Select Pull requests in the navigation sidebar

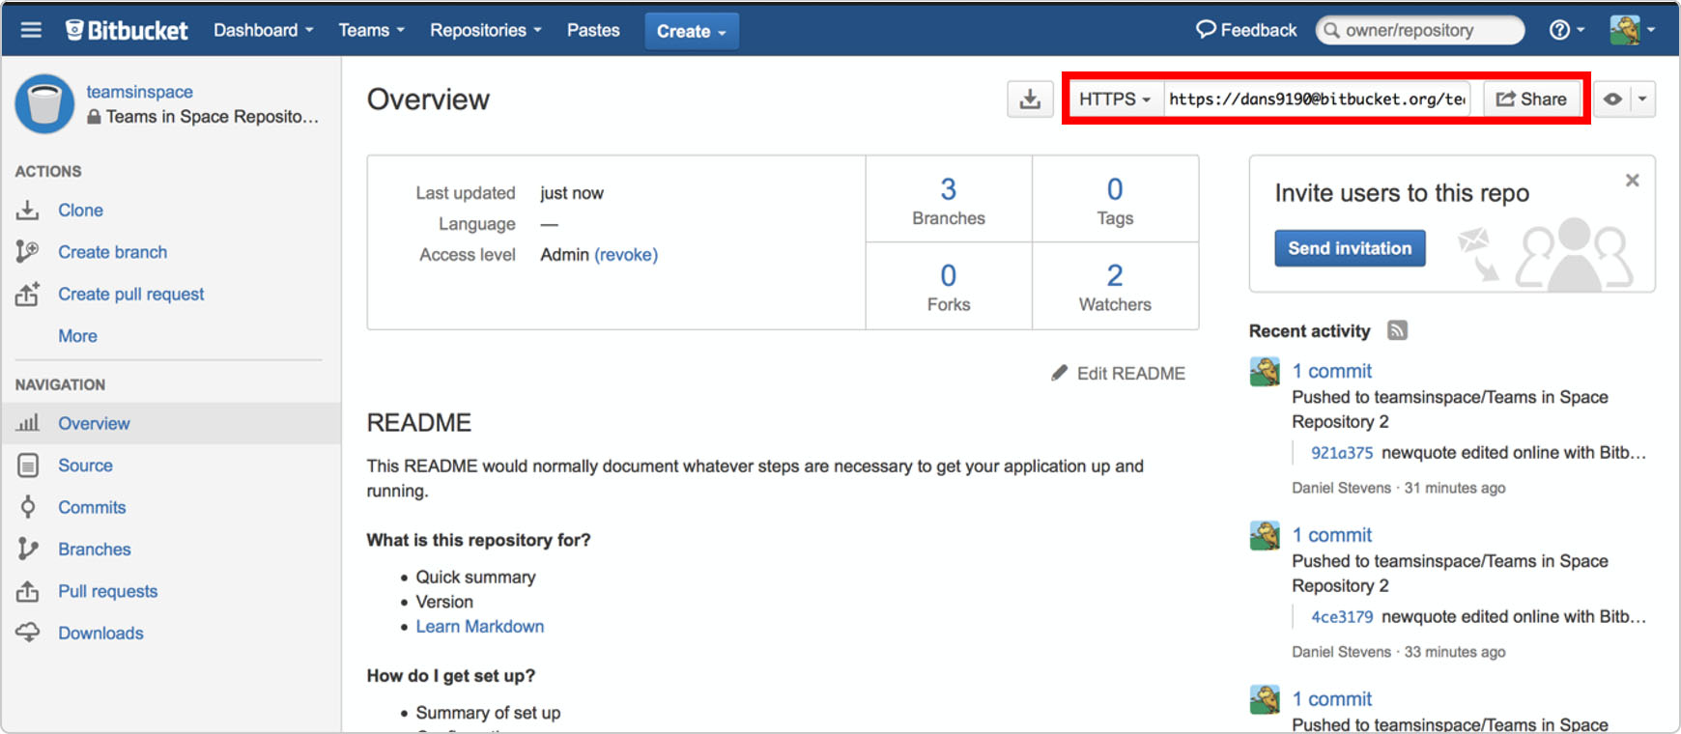107,591
